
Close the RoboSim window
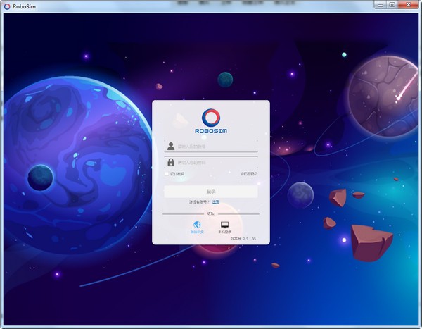(408, 5)
